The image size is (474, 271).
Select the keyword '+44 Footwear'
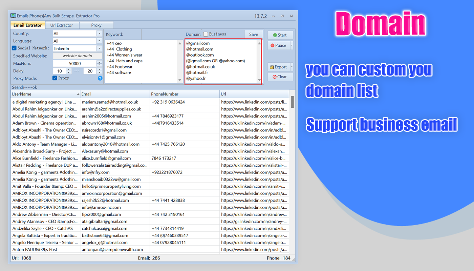(119, 67)
